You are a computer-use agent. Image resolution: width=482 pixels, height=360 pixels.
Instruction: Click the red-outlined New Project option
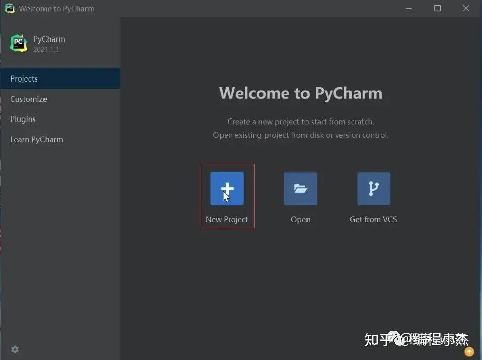pos(227,195)
